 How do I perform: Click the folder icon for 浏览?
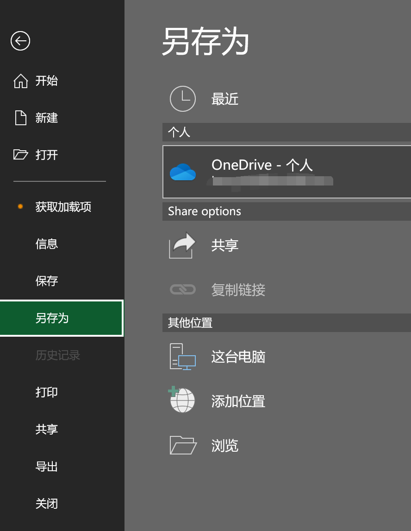pyautogui.click(x=183, y=445)
